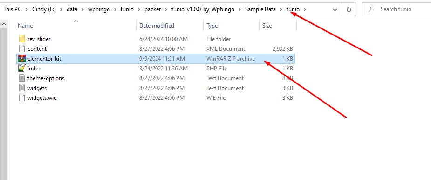This screenshot has height=180, width=431.
Task: Click the search magnifier icon
Action: tap(371, 9)
